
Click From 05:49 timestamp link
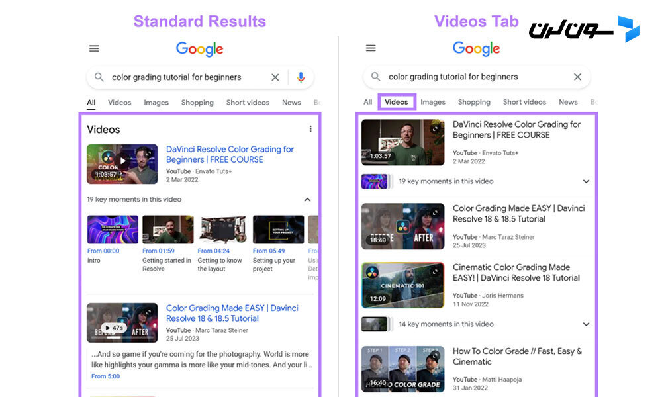pyautogui.click(x=269, y=251)
